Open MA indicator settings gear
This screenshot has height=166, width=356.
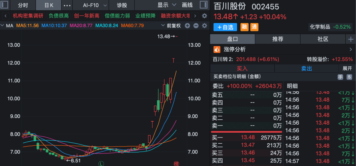coord(205,26)
